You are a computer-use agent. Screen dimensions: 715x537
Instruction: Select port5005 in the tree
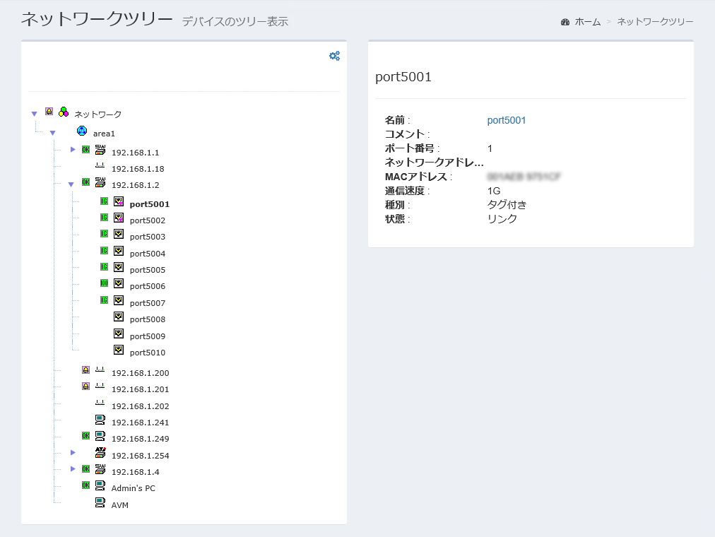[147, 270]
